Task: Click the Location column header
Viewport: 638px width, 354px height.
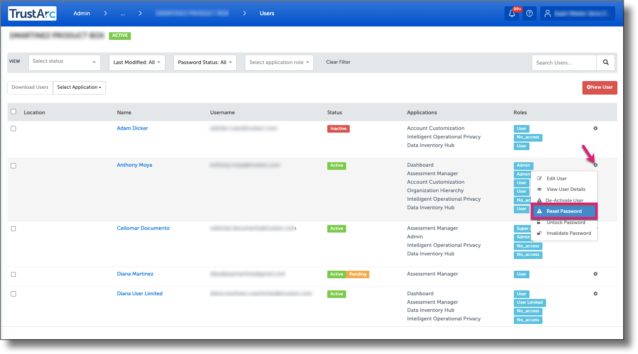Action: [35, 112]
